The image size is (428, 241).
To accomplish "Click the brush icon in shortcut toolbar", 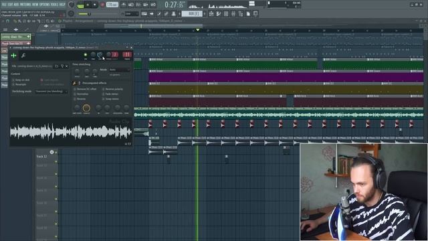I will click(x=159, y=13).
